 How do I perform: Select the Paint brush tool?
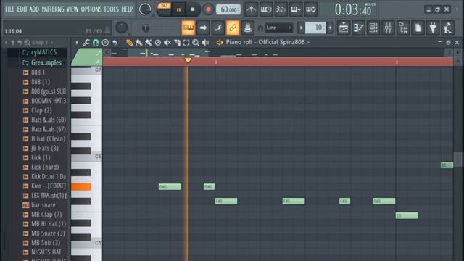tap(138, 43)
